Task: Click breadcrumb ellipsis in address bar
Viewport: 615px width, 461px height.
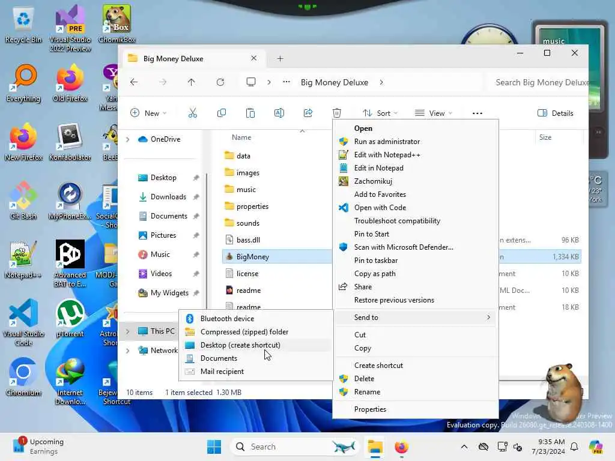Action: click(286, 82)
